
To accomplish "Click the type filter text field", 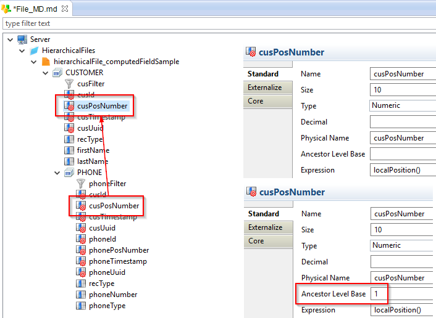I will point(216,23).
